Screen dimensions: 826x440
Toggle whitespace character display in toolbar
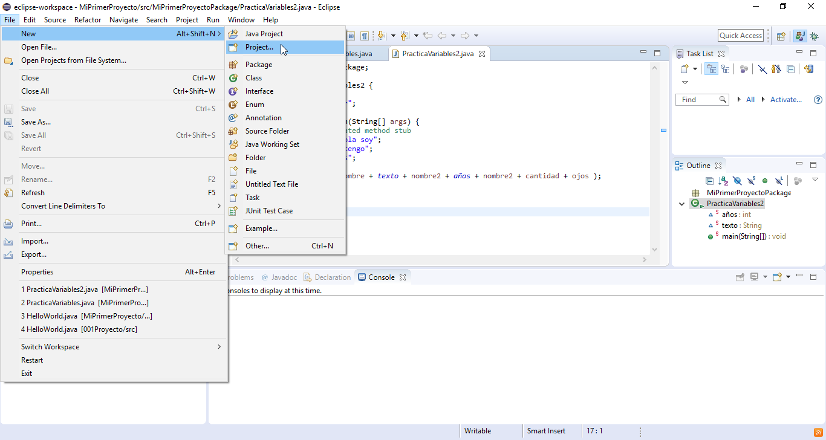[365, 35]
